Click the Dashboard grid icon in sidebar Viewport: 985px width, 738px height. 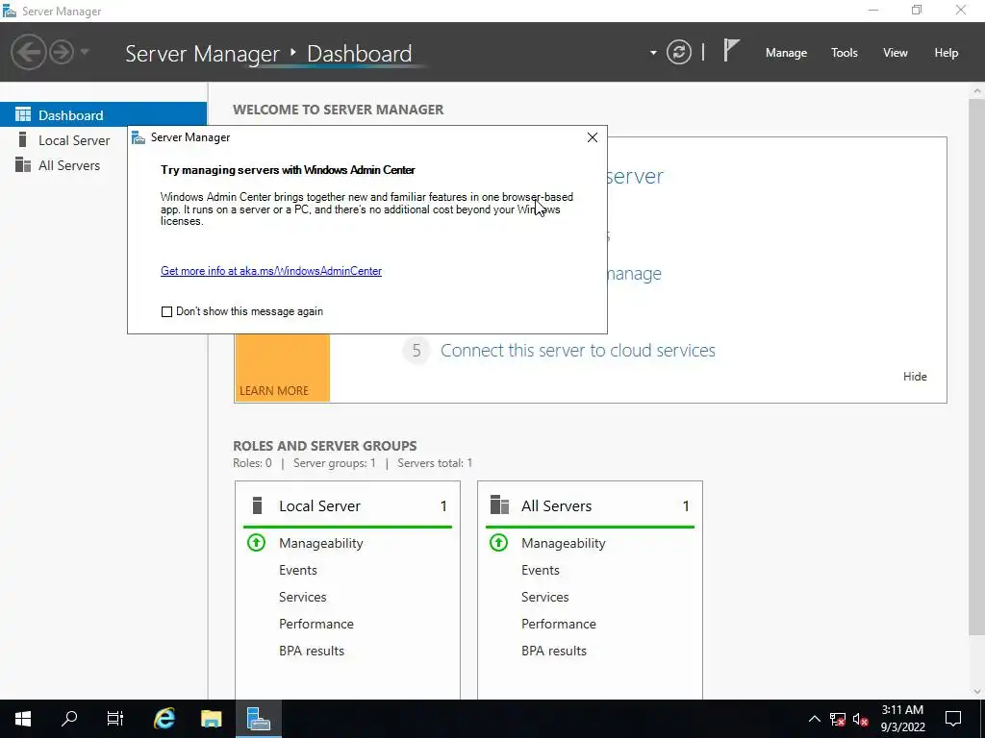tap(23, 114)
